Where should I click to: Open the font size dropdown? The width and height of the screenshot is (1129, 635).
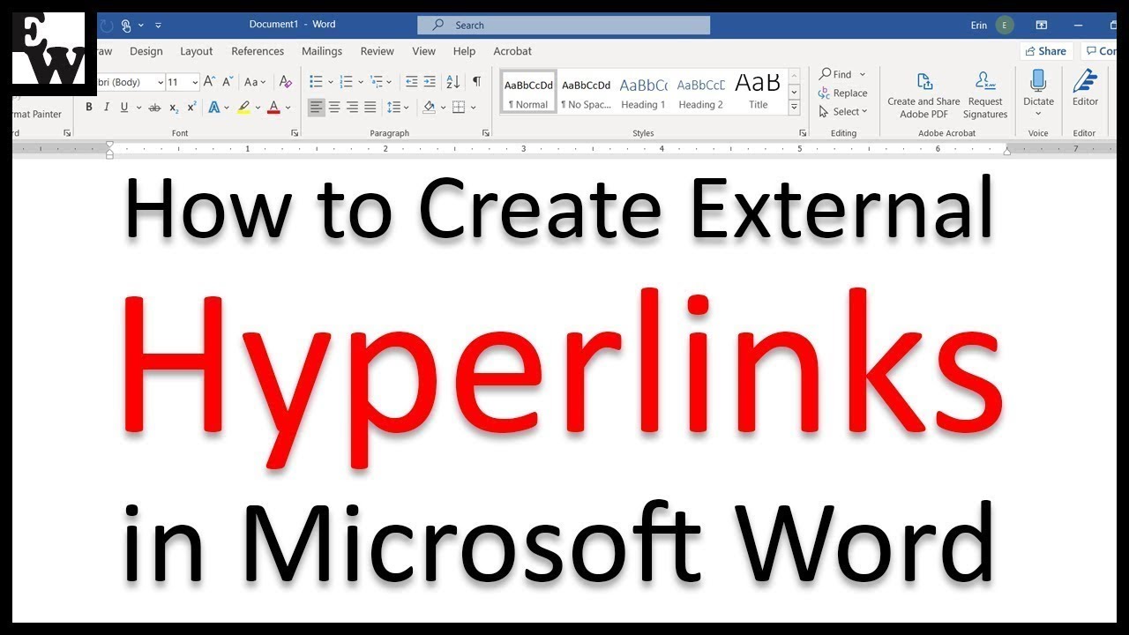(195, 82)
